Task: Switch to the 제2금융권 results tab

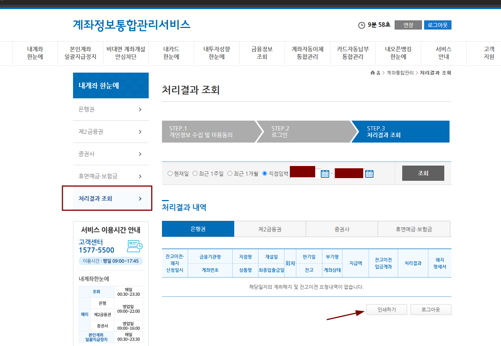Action: (270, 229)
